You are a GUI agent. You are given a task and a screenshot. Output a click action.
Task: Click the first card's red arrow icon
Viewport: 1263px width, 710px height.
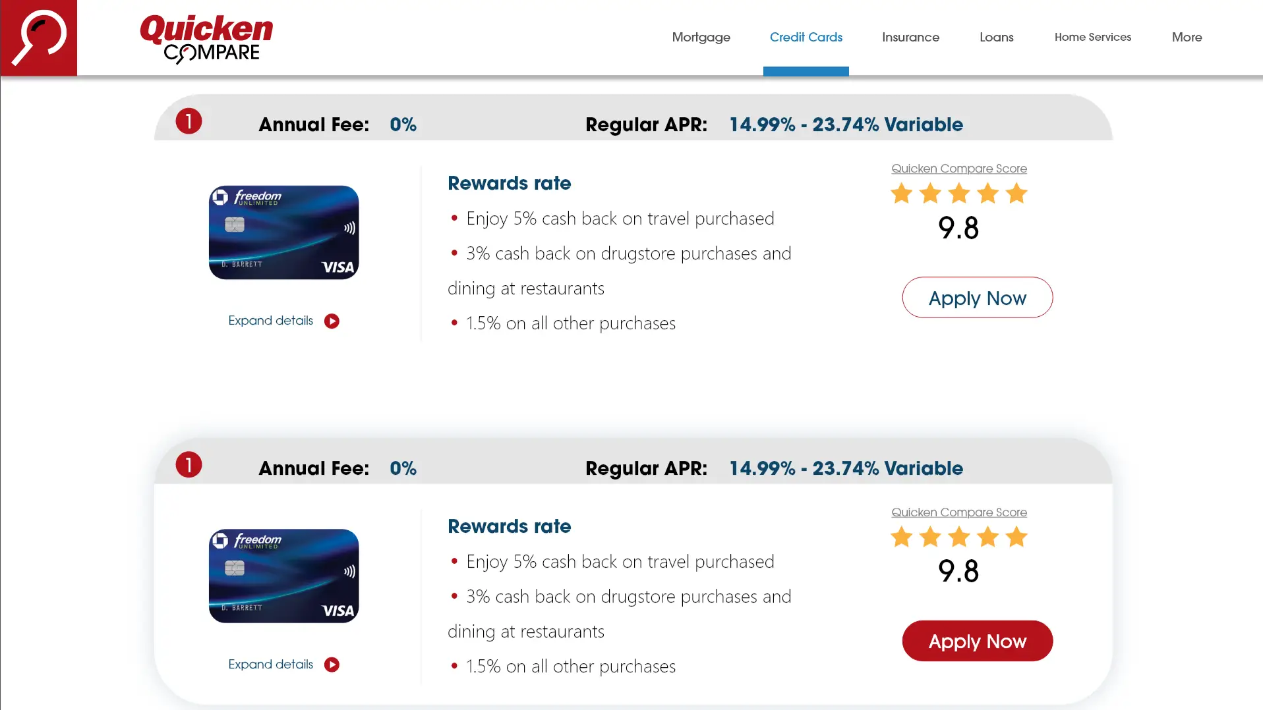pyautogui.click(x=332, y=321)
